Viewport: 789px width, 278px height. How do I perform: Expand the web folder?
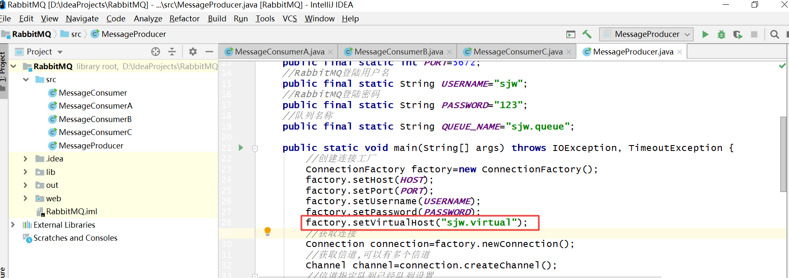[x=26, y=198]
